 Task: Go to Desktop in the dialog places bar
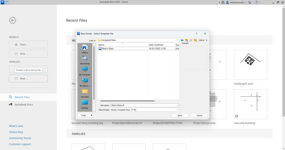point(85,104)
